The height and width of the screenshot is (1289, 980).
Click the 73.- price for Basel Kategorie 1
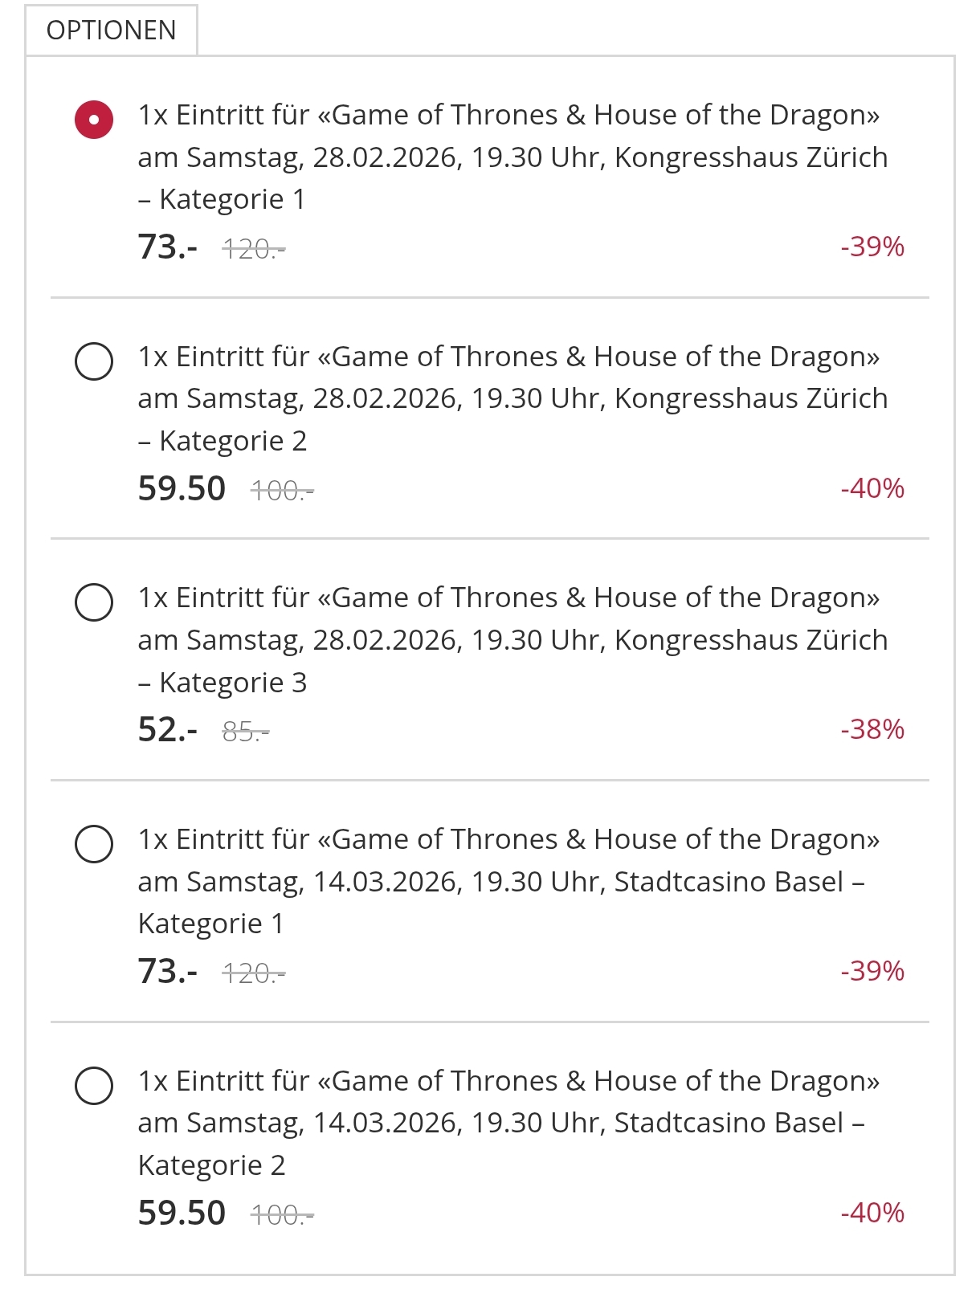[x=167, y=972]
